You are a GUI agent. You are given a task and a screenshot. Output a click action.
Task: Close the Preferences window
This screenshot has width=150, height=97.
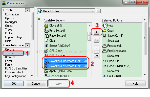click(x=142, y=2)
